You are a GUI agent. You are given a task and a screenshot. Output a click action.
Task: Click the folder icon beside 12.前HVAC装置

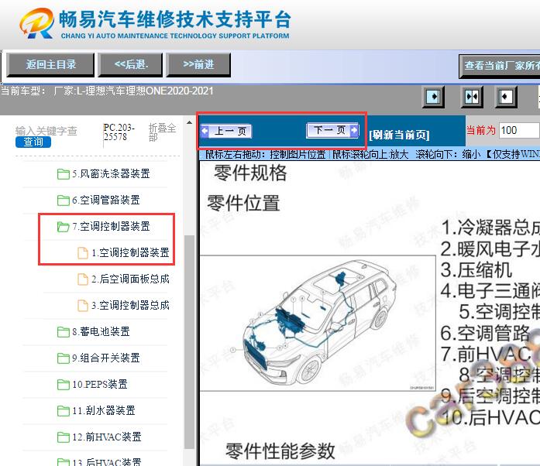pos(63,437)
